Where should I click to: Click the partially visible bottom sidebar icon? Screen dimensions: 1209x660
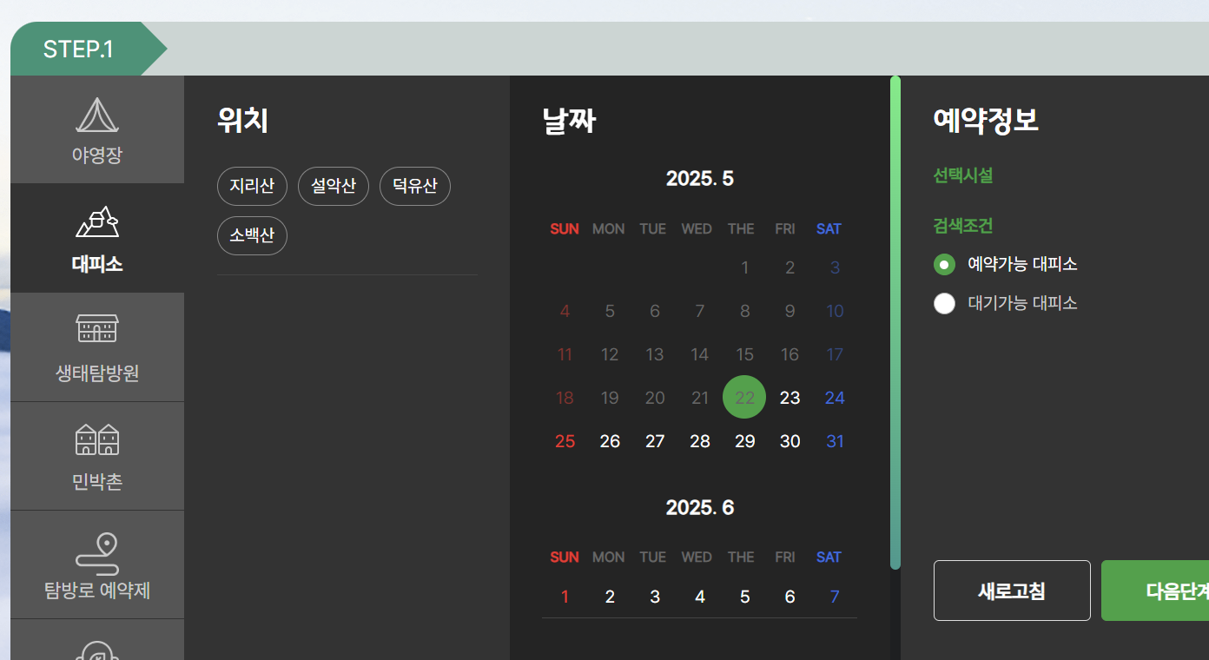pos(96,651)
